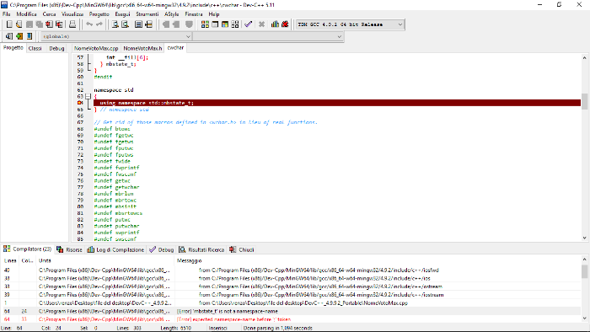Click the Compile and Run icon

[x=225, y=24]
